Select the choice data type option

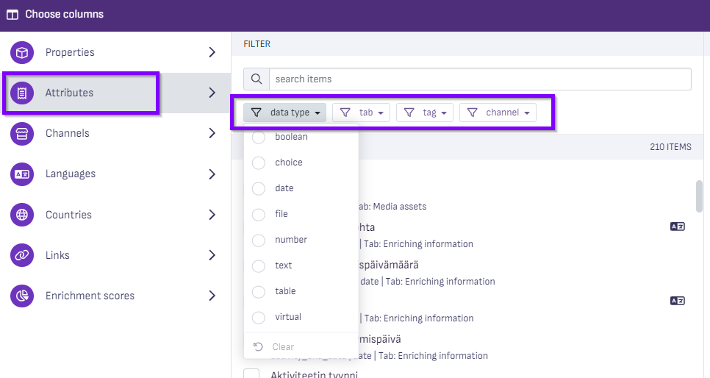259,163
